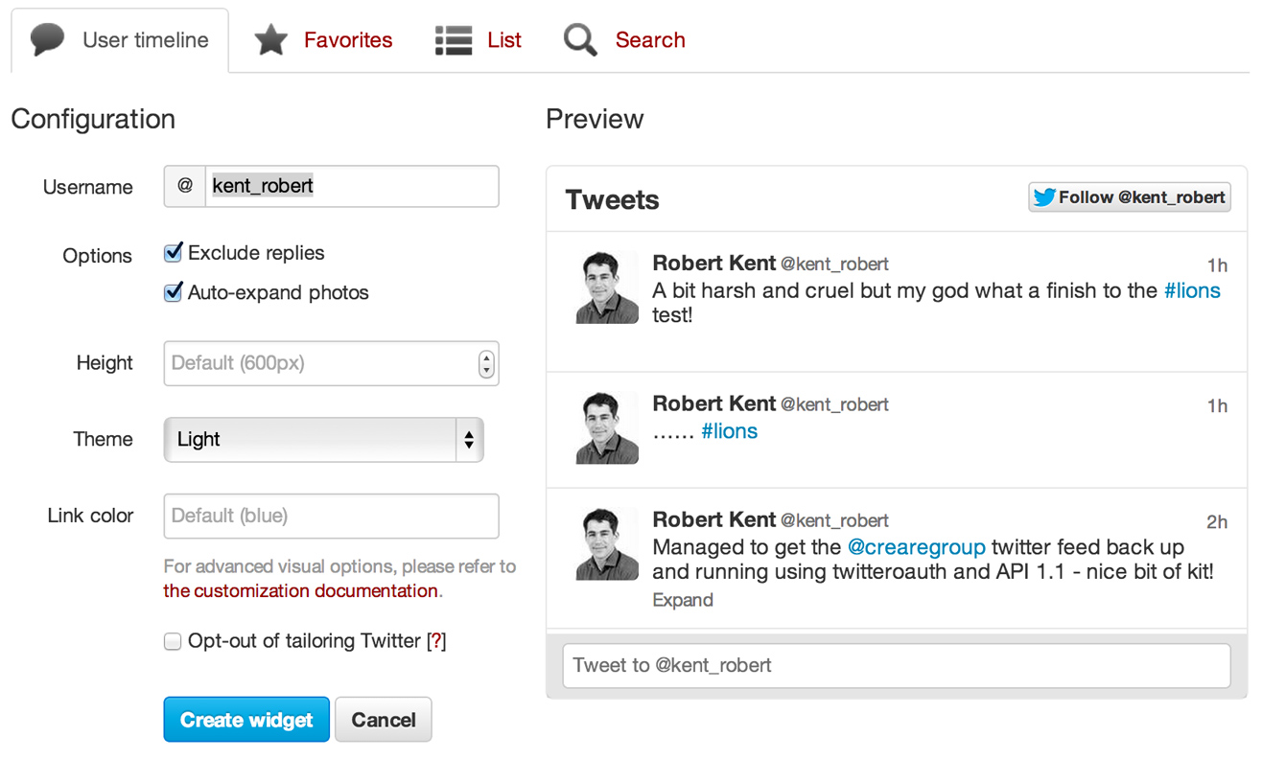Click Robert Kent name in second tweet
This screenshot has width=1262, height=759.
(x=713, y=404)
